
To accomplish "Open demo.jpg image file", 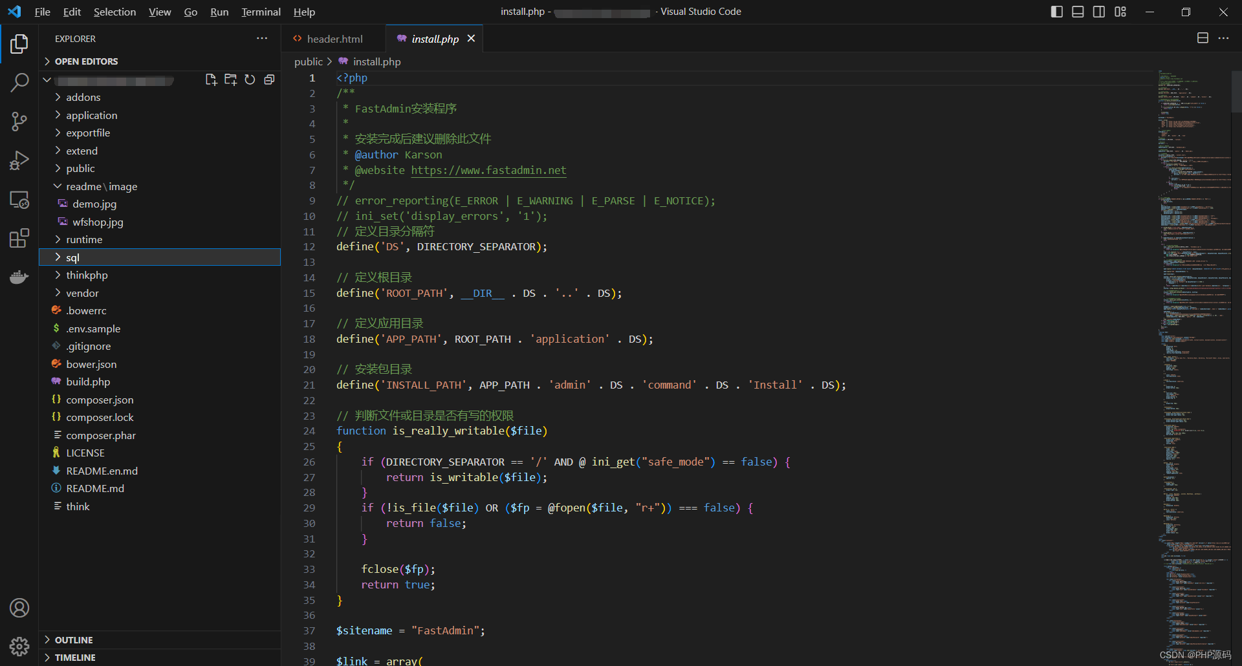I will 160,204.
